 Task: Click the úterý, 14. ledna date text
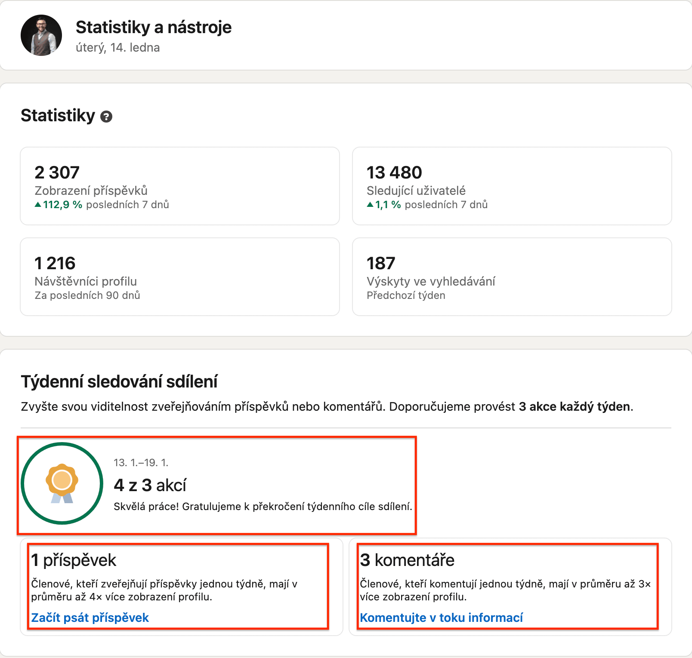pyautogui.click(x=118, y=47)
